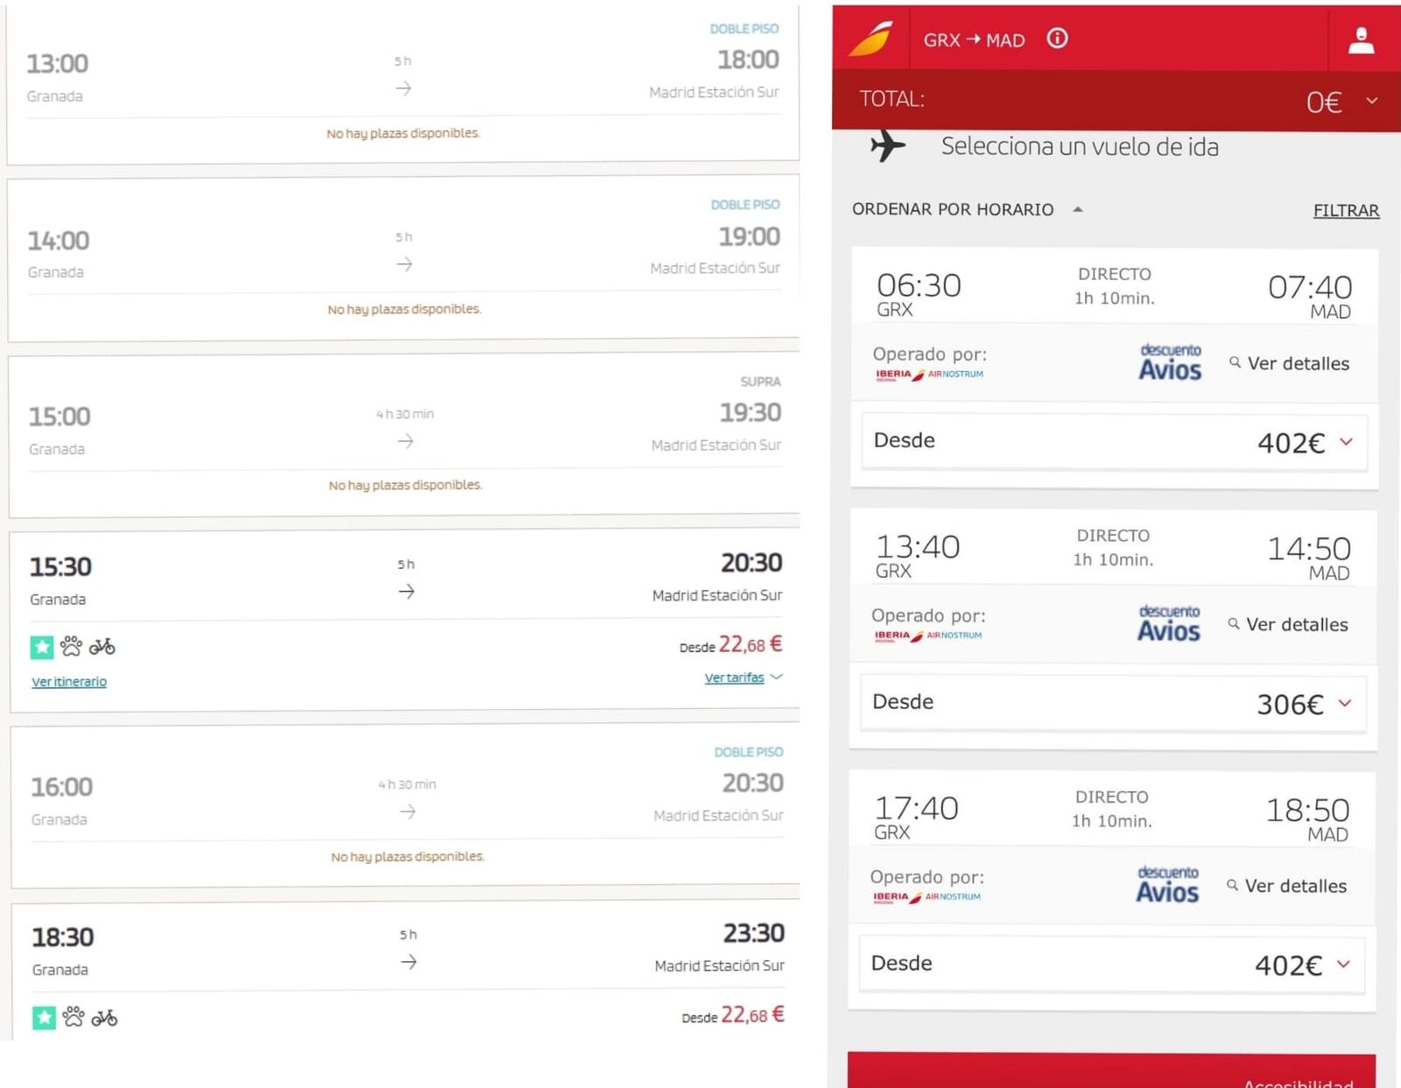Expand the TOTAL 0€ price summary
The width and height of the screenshot is (1401, 1088).
click(x=1371, y=101)
